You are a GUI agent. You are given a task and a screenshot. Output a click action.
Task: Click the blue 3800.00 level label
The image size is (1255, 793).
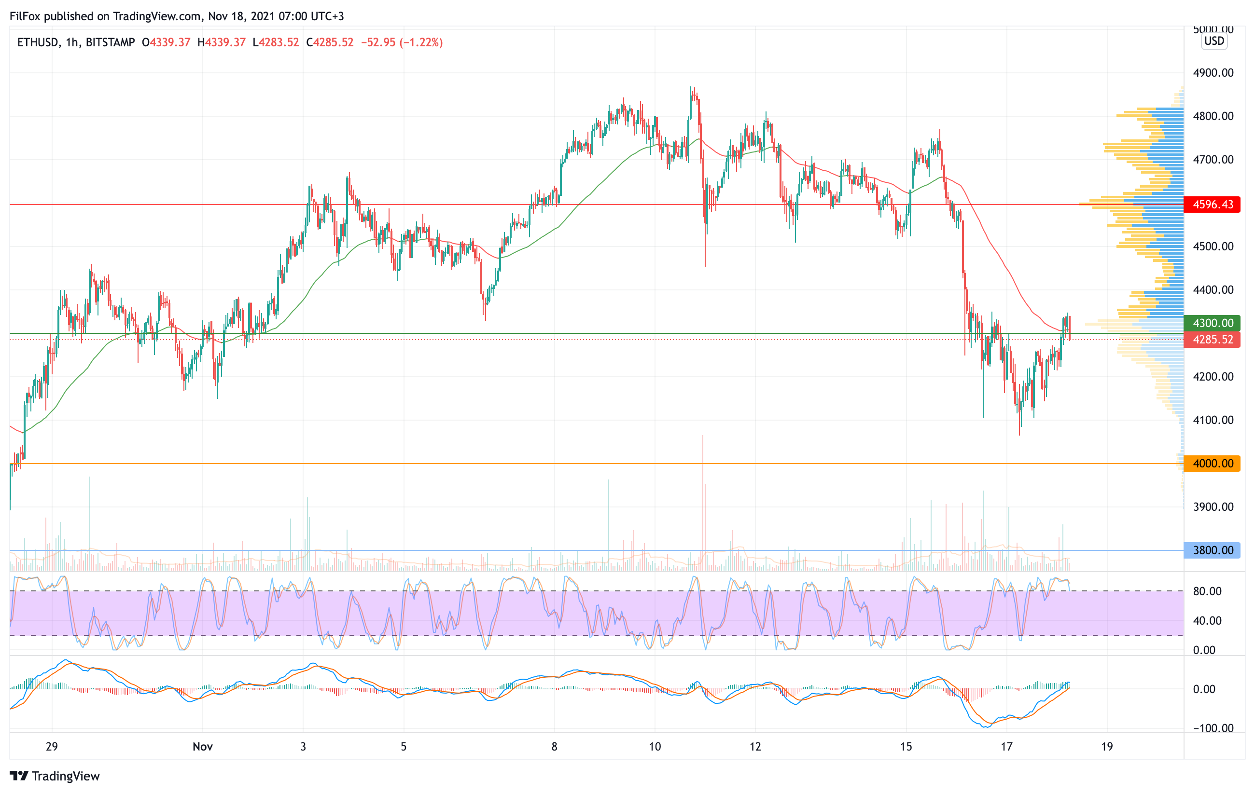[1212, 550]
